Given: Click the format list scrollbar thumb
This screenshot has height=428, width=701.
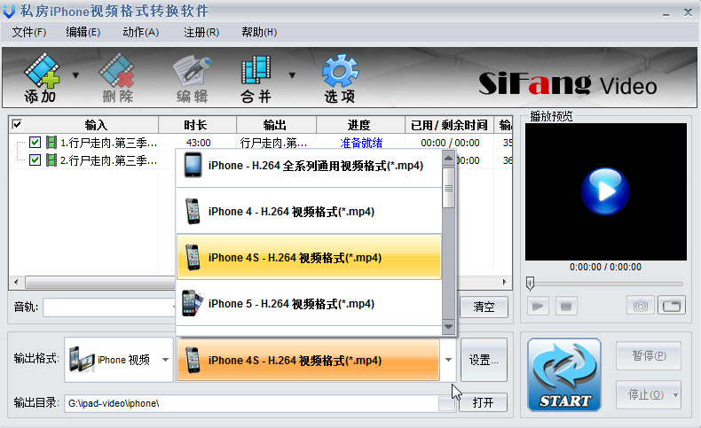Looking at the screenshot, I should coord(448,188).
